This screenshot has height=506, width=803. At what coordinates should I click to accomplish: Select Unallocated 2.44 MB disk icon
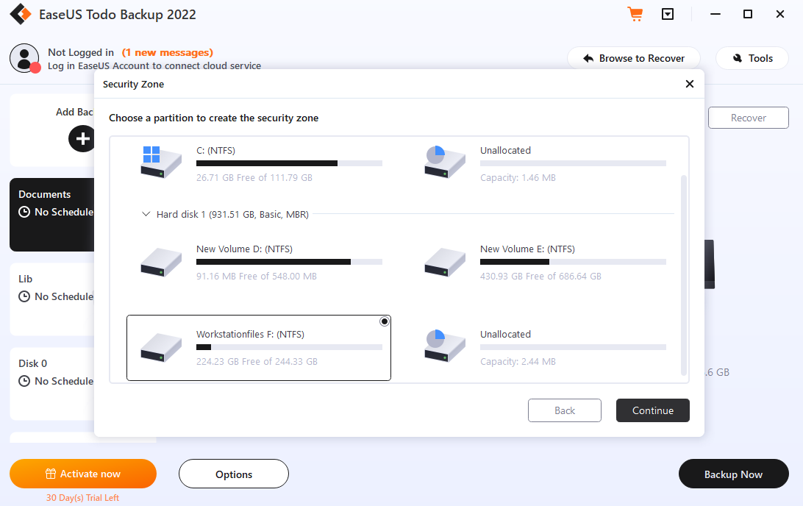pyautogui.click(x=444, y=346)
